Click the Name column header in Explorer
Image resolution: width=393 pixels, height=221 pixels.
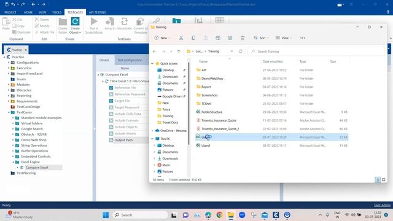pyautogui.click(x=203, y=61)
